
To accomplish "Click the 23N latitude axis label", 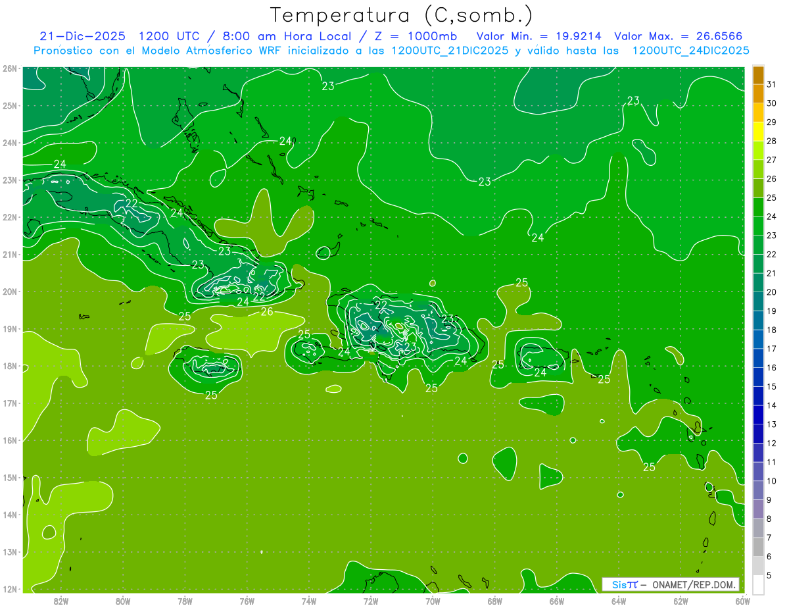I will (10, 180).
